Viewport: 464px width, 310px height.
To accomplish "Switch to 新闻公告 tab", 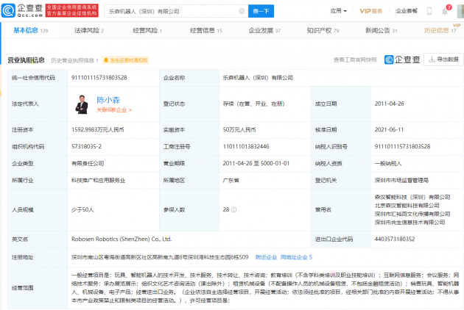I will [x=382, y=30].
